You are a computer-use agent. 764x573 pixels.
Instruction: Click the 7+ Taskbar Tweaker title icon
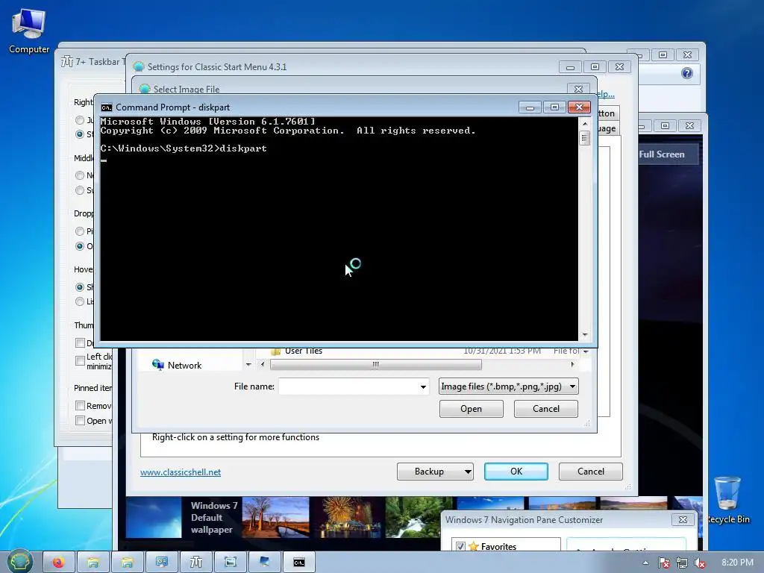66,61
